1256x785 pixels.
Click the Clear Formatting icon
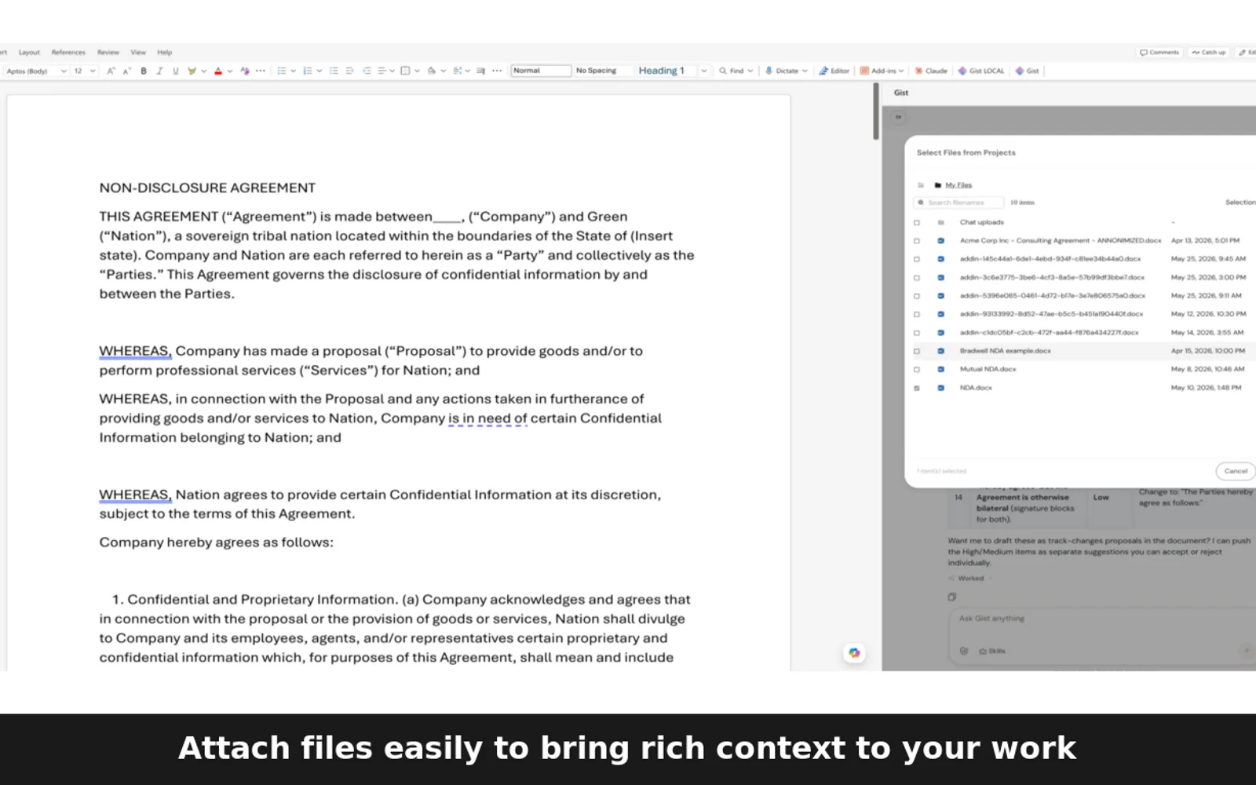click(245, 71)
